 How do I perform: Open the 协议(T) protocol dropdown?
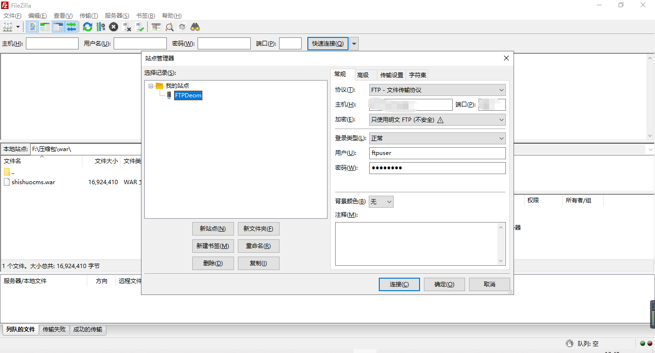(x=437, y=90)
